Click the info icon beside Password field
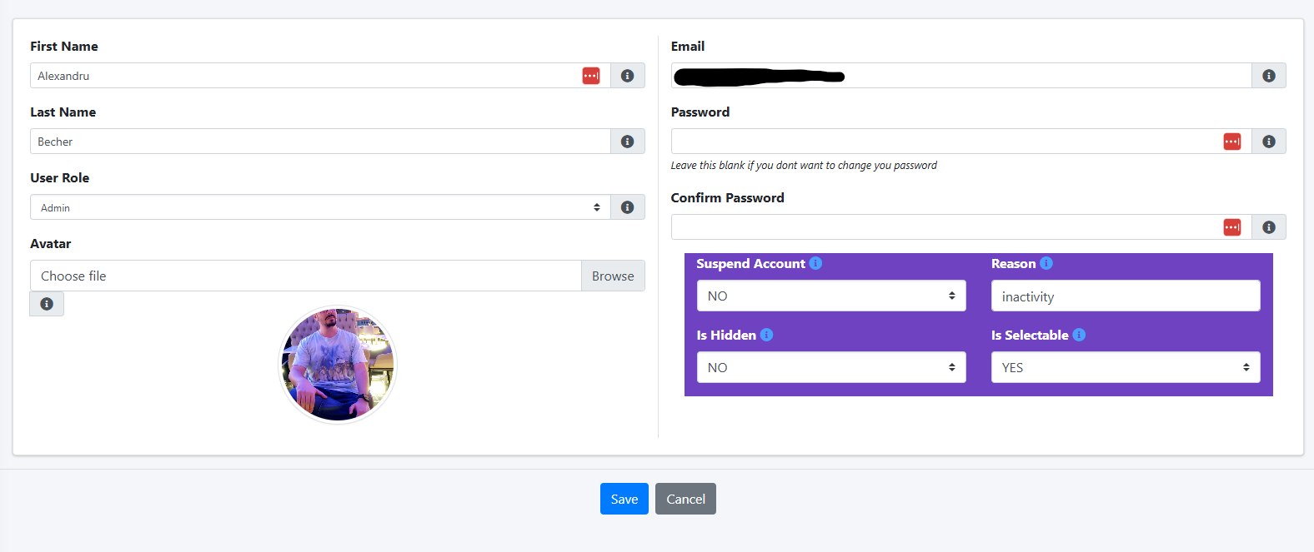 pos(1269,142)
